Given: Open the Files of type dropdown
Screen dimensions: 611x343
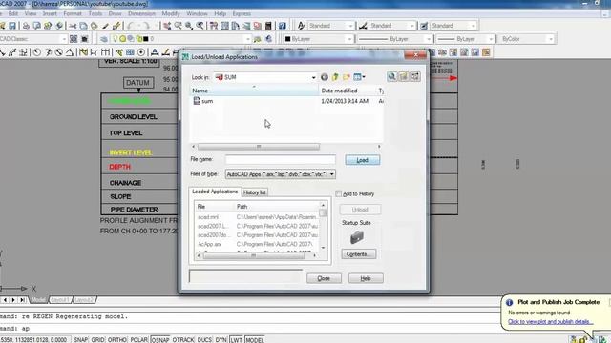Looking at the screenshot, I should [331, 174].
